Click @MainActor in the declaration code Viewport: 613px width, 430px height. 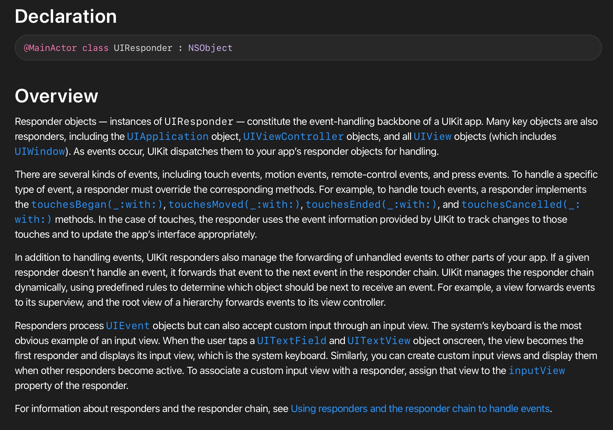tap(50, 48)
